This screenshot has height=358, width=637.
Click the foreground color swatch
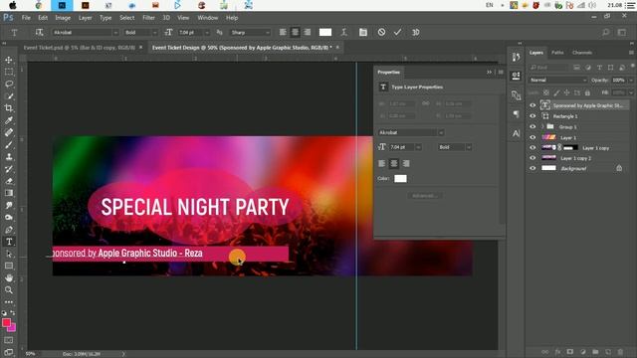tap(6, 322)
